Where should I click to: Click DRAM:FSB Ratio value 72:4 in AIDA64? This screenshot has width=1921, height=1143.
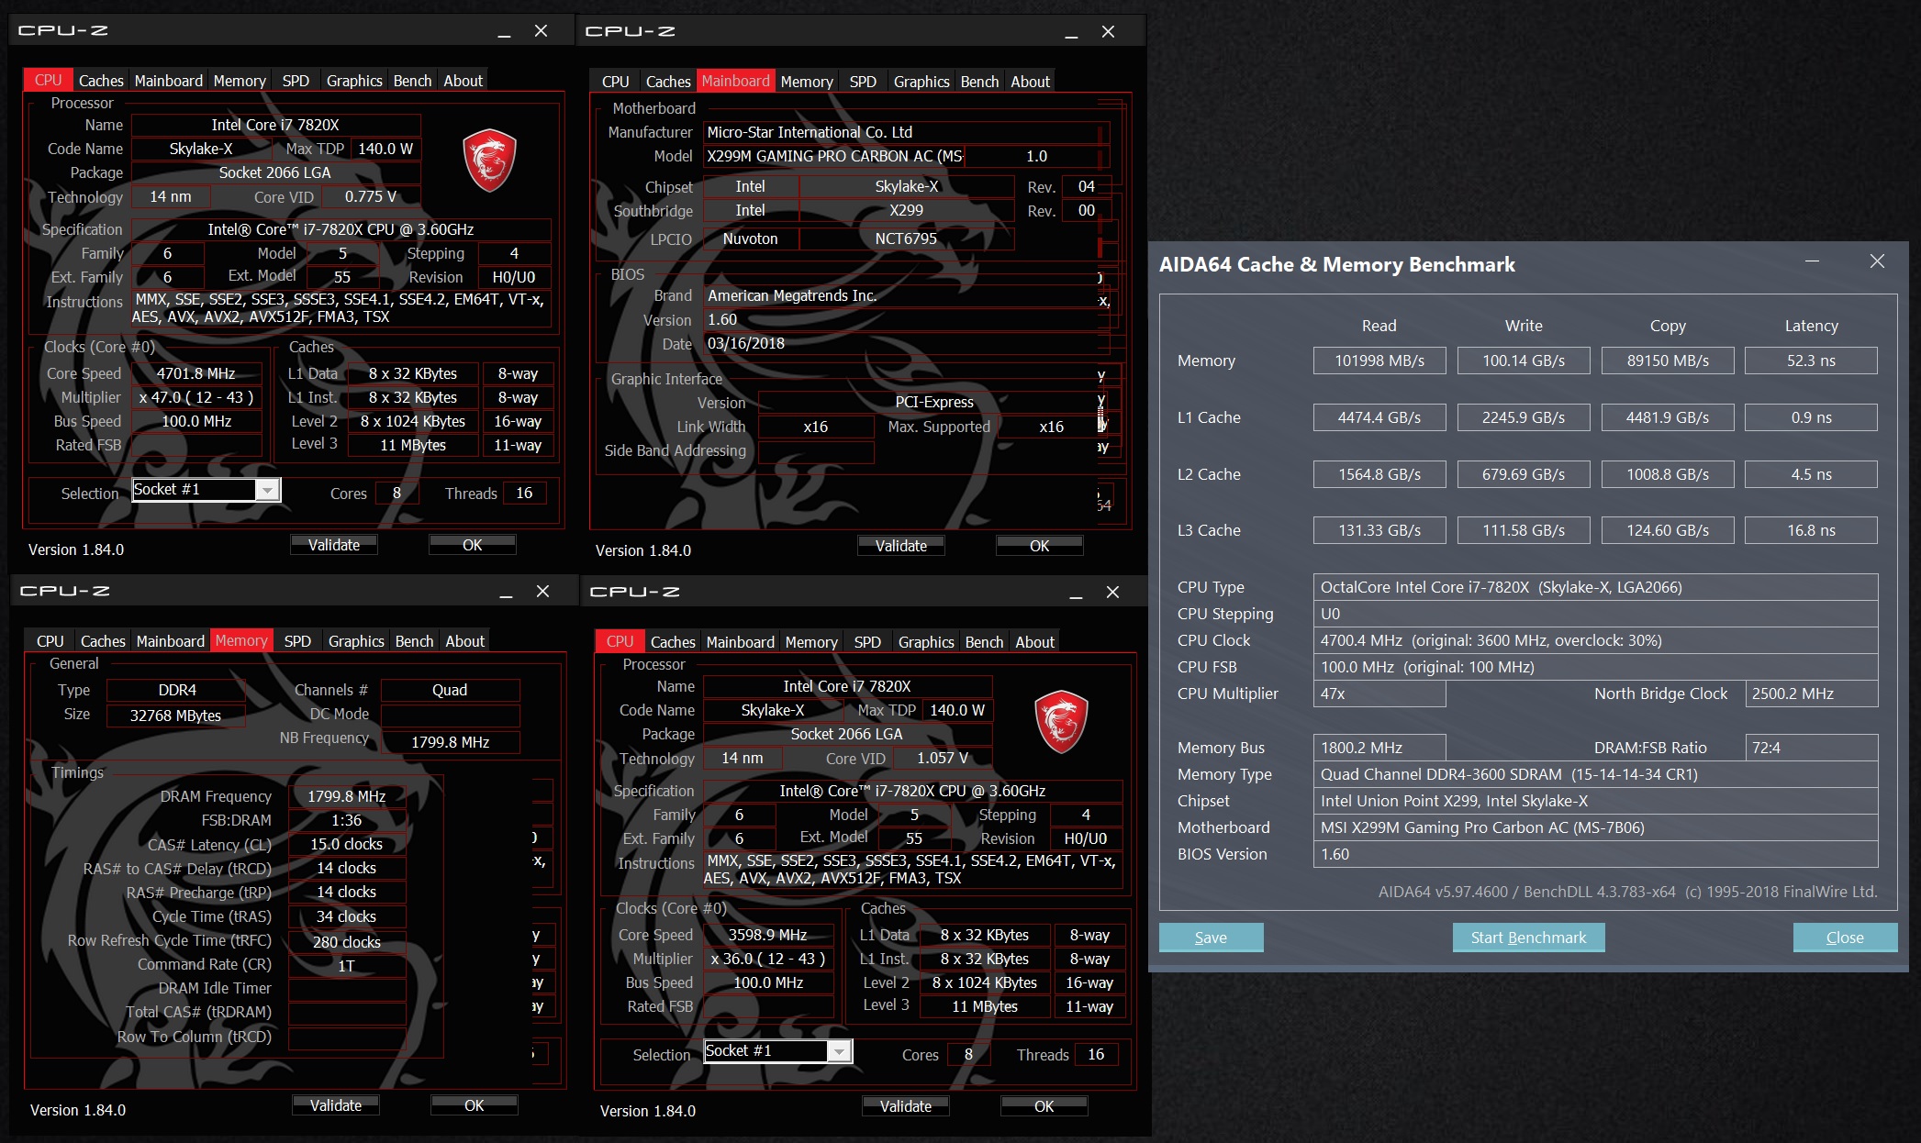tap(1811, 748)
